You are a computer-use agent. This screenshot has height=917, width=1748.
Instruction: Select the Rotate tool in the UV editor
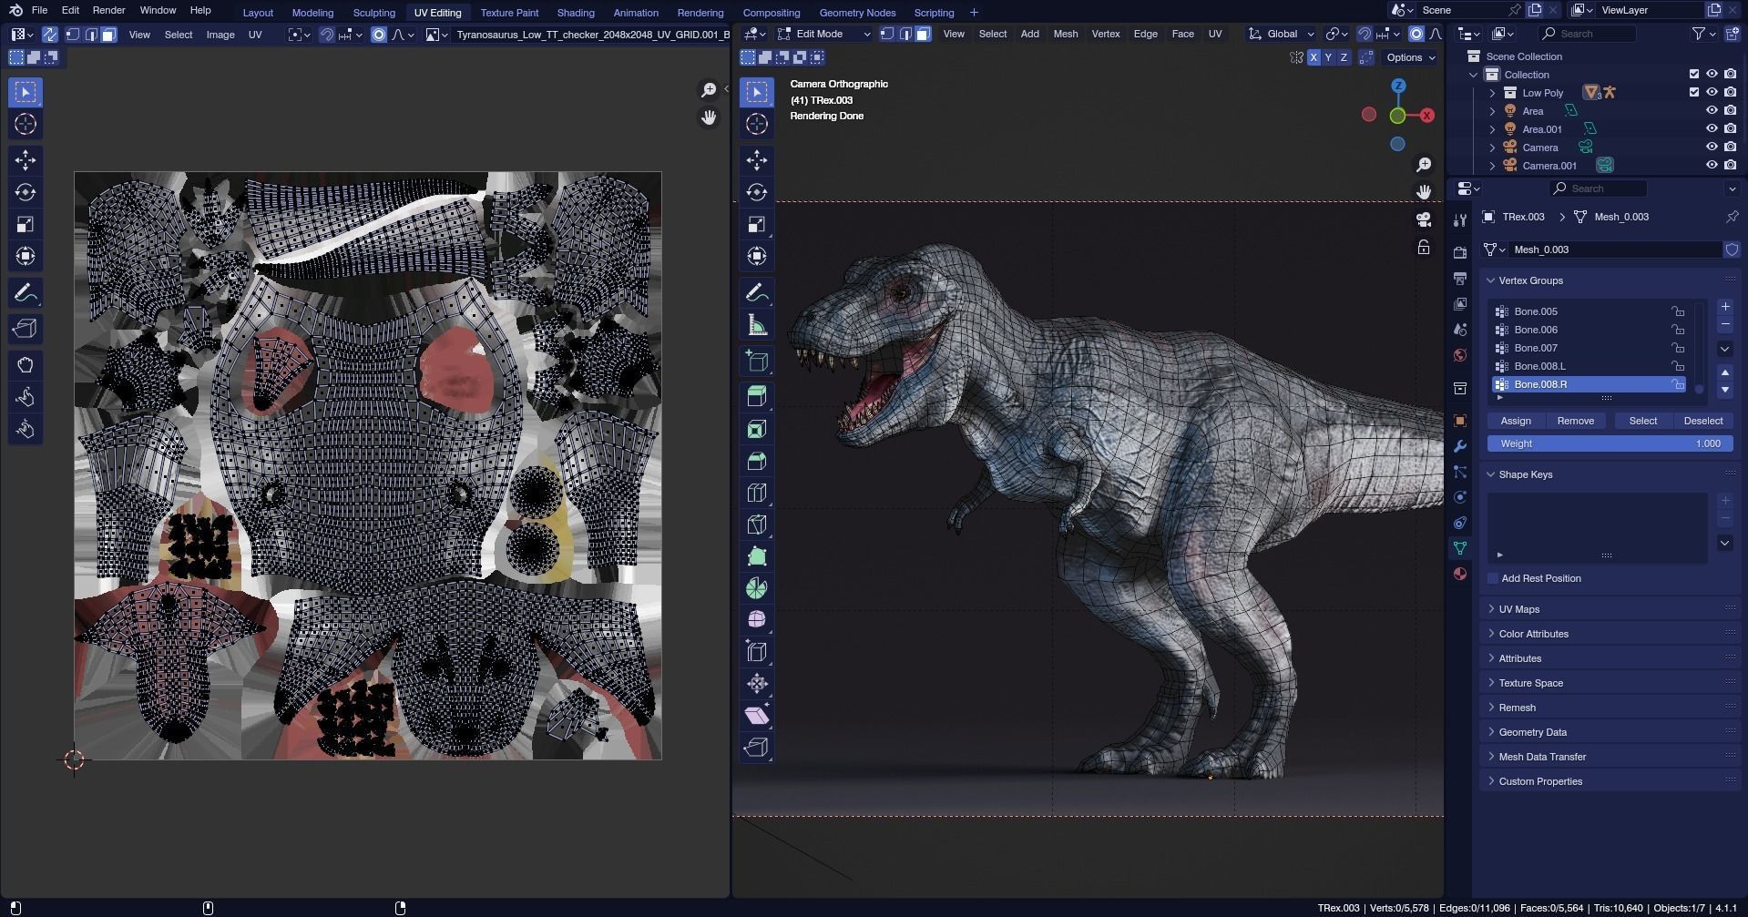tap(26, 192)
